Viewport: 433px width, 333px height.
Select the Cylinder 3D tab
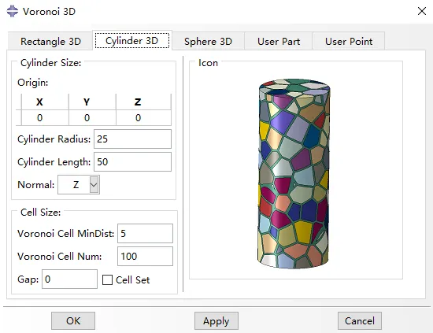click(132, 41)
